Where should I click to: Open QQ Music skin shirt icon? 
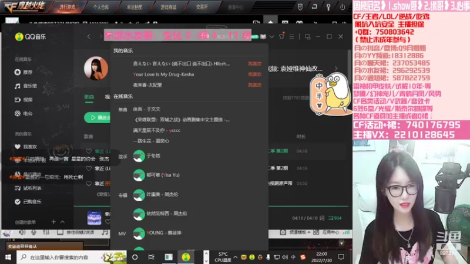pyautogui.click(x=281, y=36)
